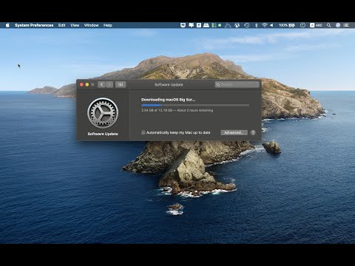Screen dimensions: 355x266
Task: Open the volume menu bar icon
Action: [271, 25]
